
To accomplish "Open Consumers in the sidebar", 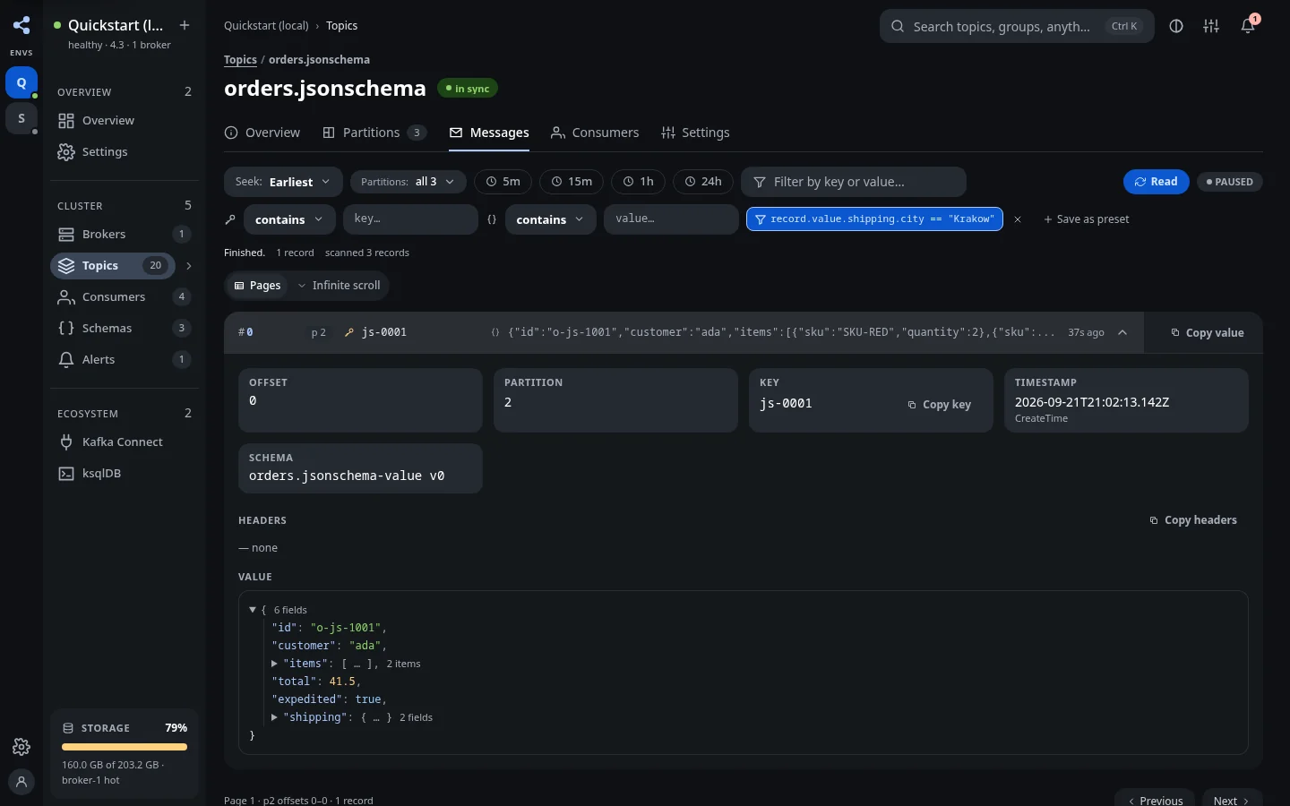I will pyautogui.click(x=125, y=296).
